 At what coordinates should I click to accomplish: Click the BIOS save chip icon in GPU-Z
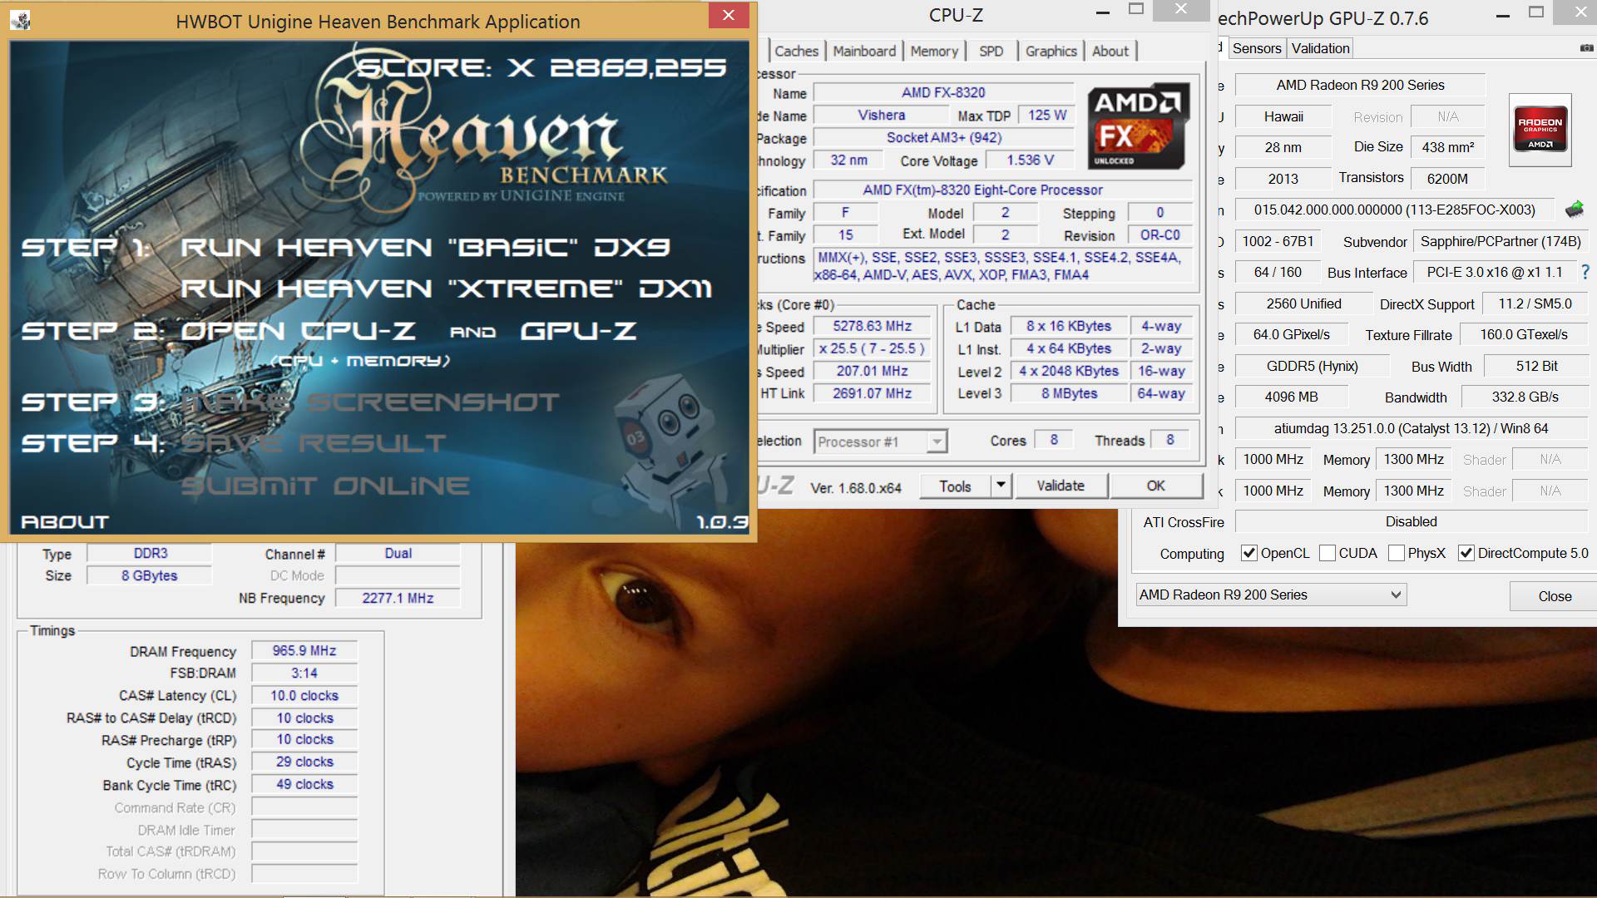[x=1574, y=209]
